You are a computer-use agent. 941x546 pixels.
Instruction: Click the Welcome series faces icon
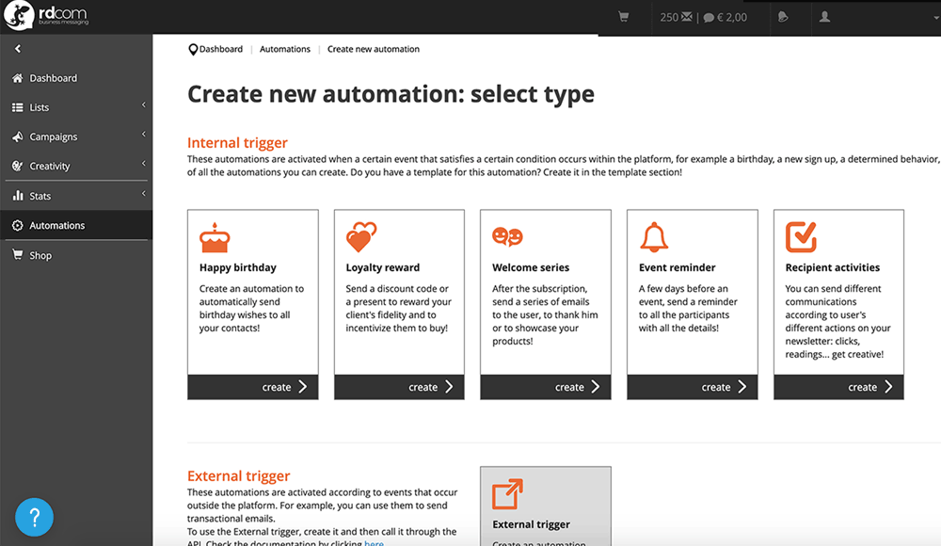pos(507,237)
